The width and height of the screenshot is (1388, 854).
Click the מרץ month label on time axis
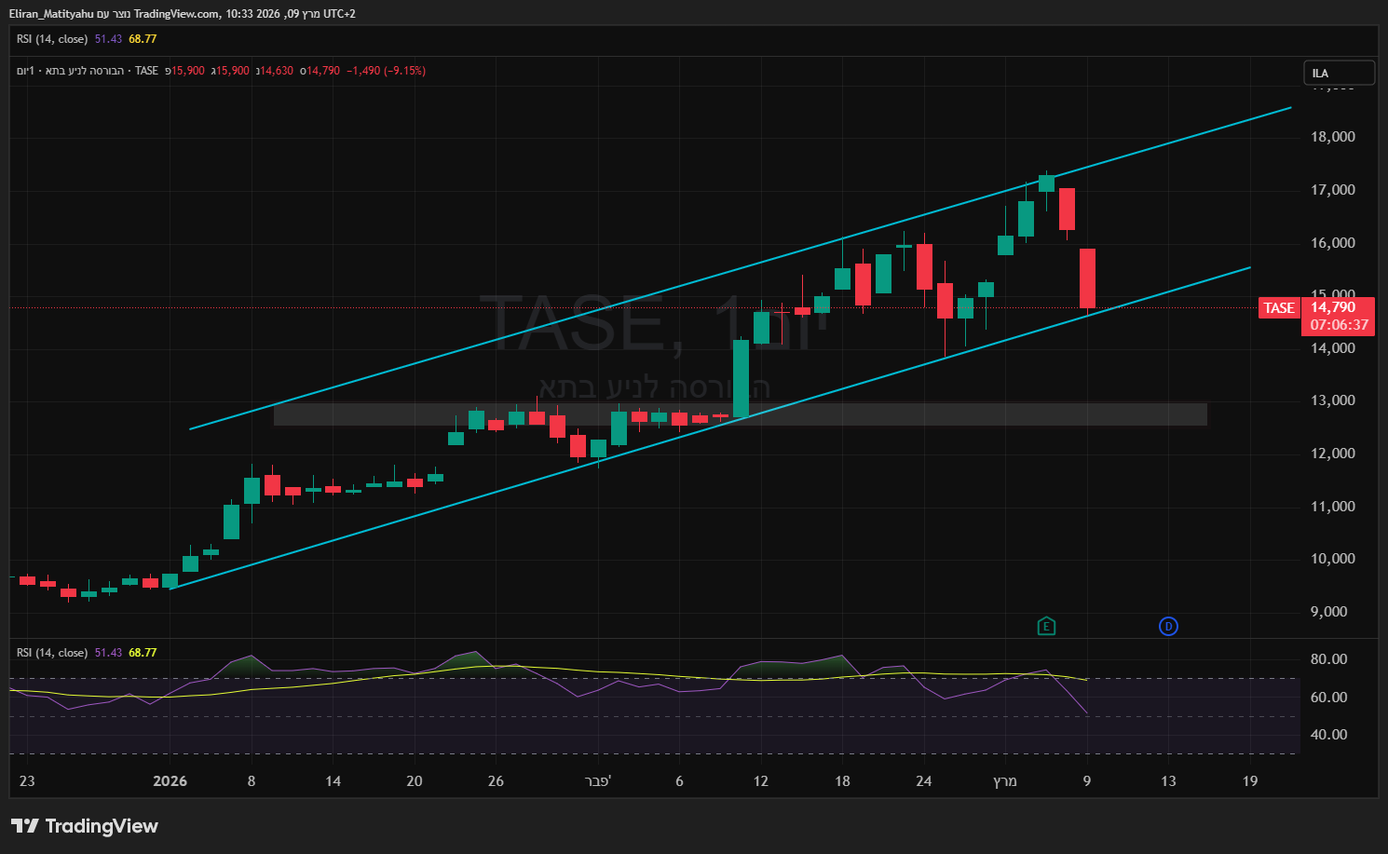(x=1005, y=781)
